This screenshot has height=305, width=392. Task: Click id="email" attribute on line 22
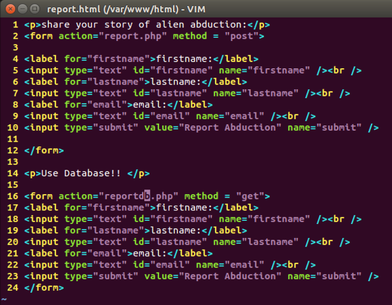161,265
